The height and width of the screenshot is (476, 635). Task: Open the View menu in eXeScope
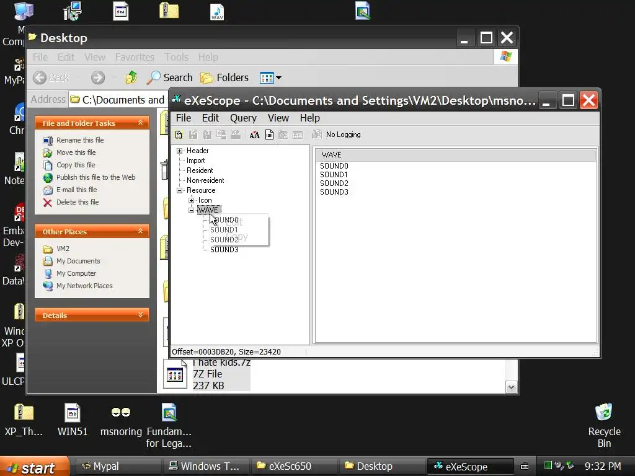pyautogui.click(x=278, y=118)
